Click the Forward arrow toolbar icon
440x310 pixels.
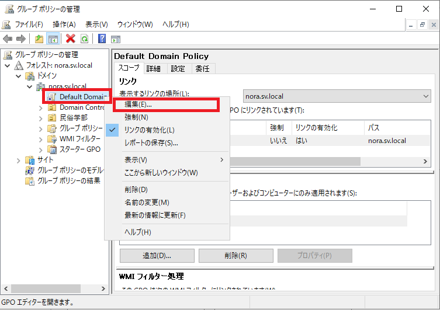(x=21, y=39)
